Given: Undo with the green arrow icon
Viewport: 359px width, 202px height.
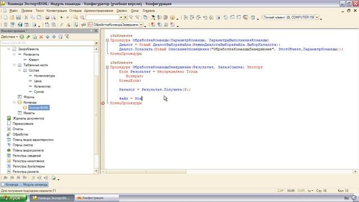Looking at the screenshot, I should (x=61, y=17).
